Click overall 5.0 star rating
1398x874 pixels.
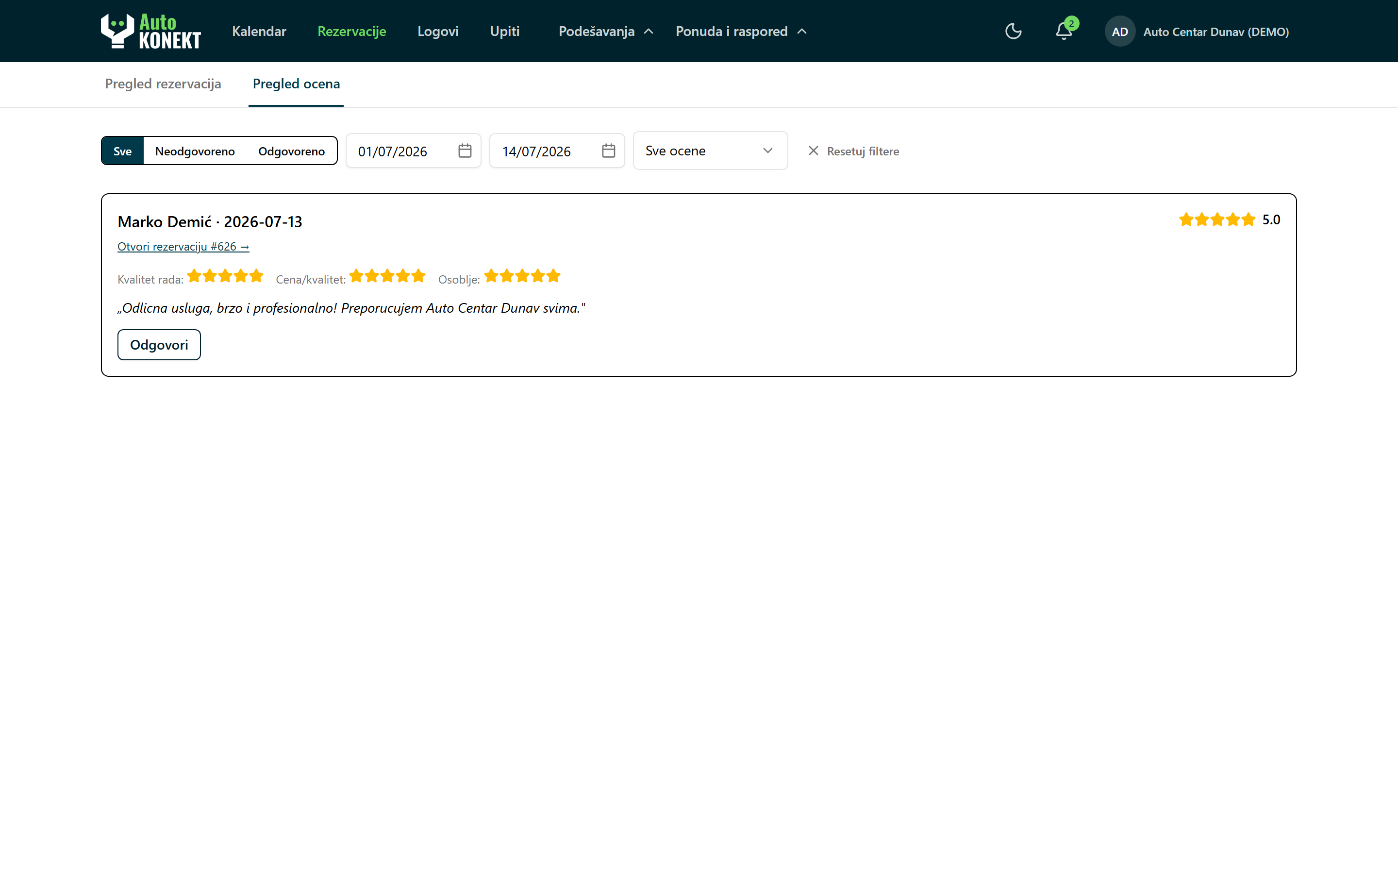[1217, 219]
